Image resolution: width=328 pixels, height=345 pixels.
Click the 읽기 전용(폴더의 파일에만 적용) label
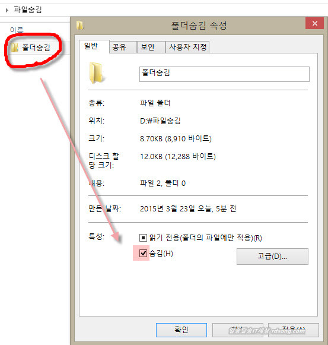[x=206, y=238]
